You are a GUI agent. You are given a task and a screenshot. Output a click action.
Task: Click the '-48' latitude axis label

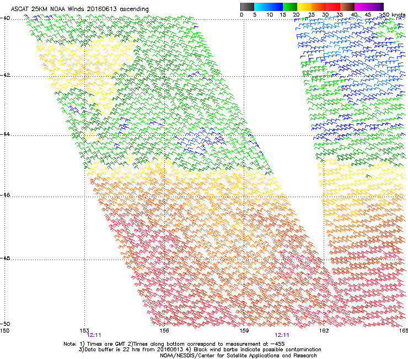click(x=5, y=258)
